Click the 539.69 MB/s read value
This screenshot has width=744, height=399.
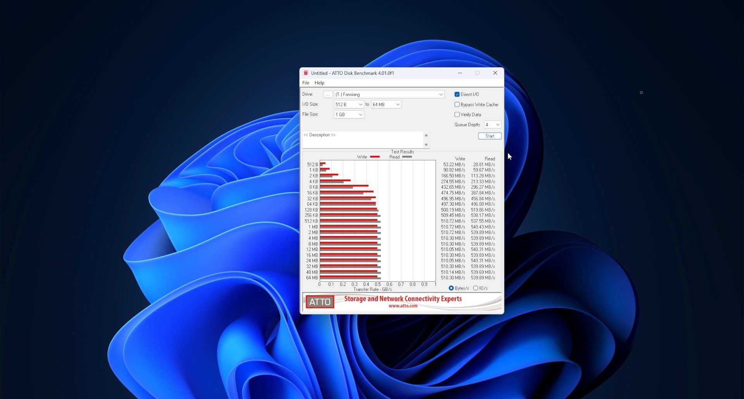coord(483,272)
